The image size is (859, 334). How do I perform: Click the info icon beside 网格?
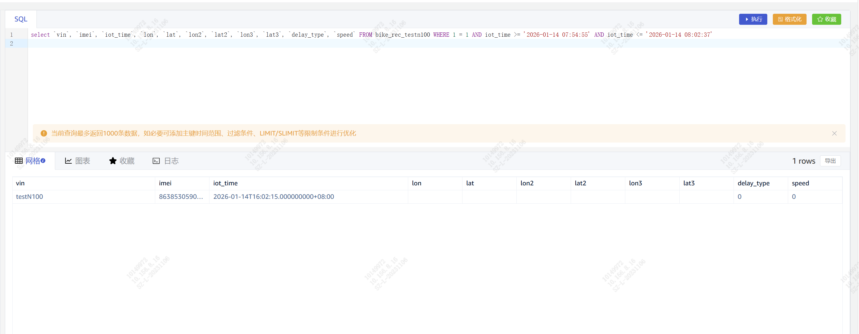[x=43, y=161]
